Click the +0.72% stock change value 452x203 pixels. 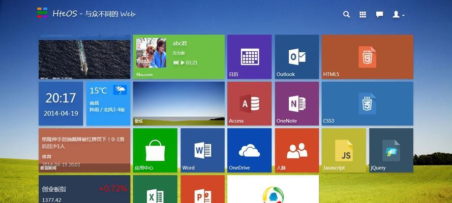coord(113,189)
